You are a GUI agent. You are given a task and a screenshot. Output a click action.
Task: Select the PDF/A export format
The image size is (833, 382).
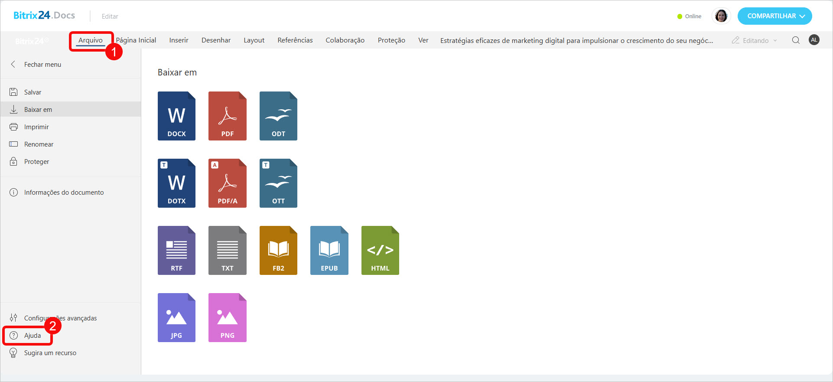tap(227, 183)
